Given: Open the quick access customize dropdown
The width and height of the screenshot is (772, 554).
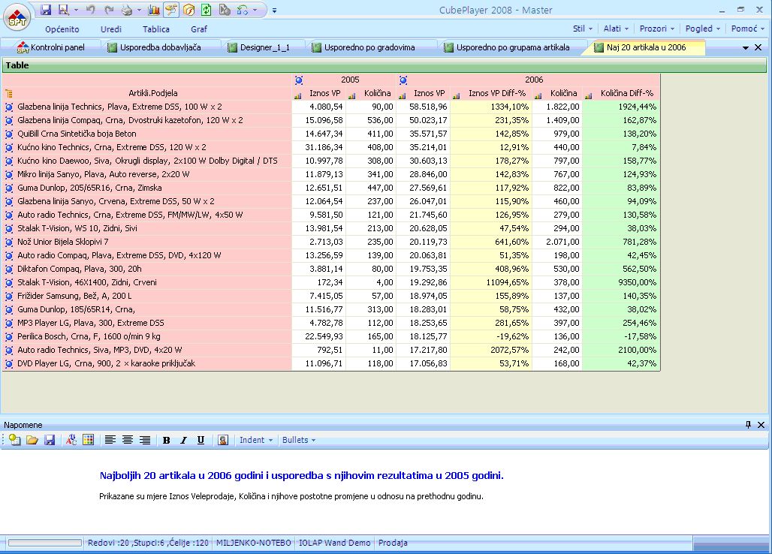Looking at the screenshot, I should [274, 11].
